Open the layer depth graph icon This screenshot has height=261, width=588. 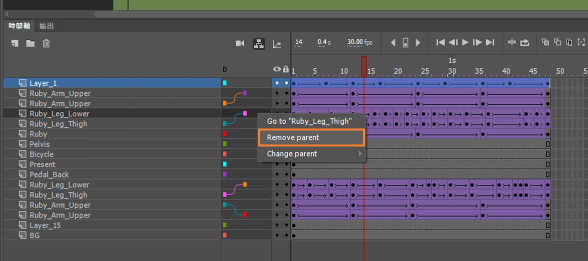pos(277,44)
